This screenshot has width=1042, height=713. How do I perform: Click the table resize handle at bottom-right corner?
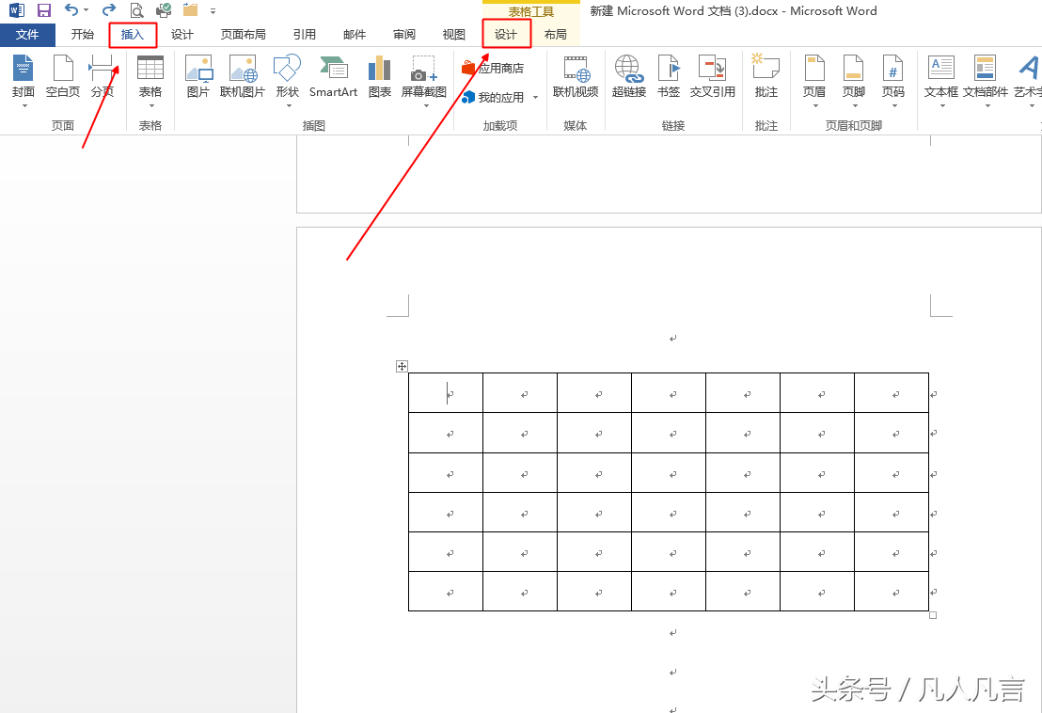pyautogui.click(x=933, y=615)
